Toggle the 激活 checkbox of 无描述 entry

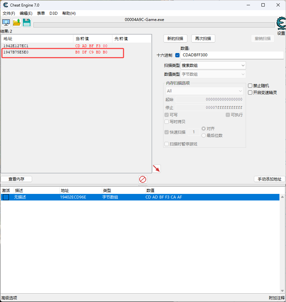coord(6,197)
